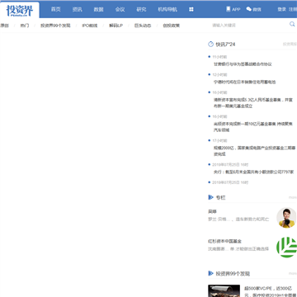
Task: Open the grid menu icon in navbar
Action: (191, 9)
